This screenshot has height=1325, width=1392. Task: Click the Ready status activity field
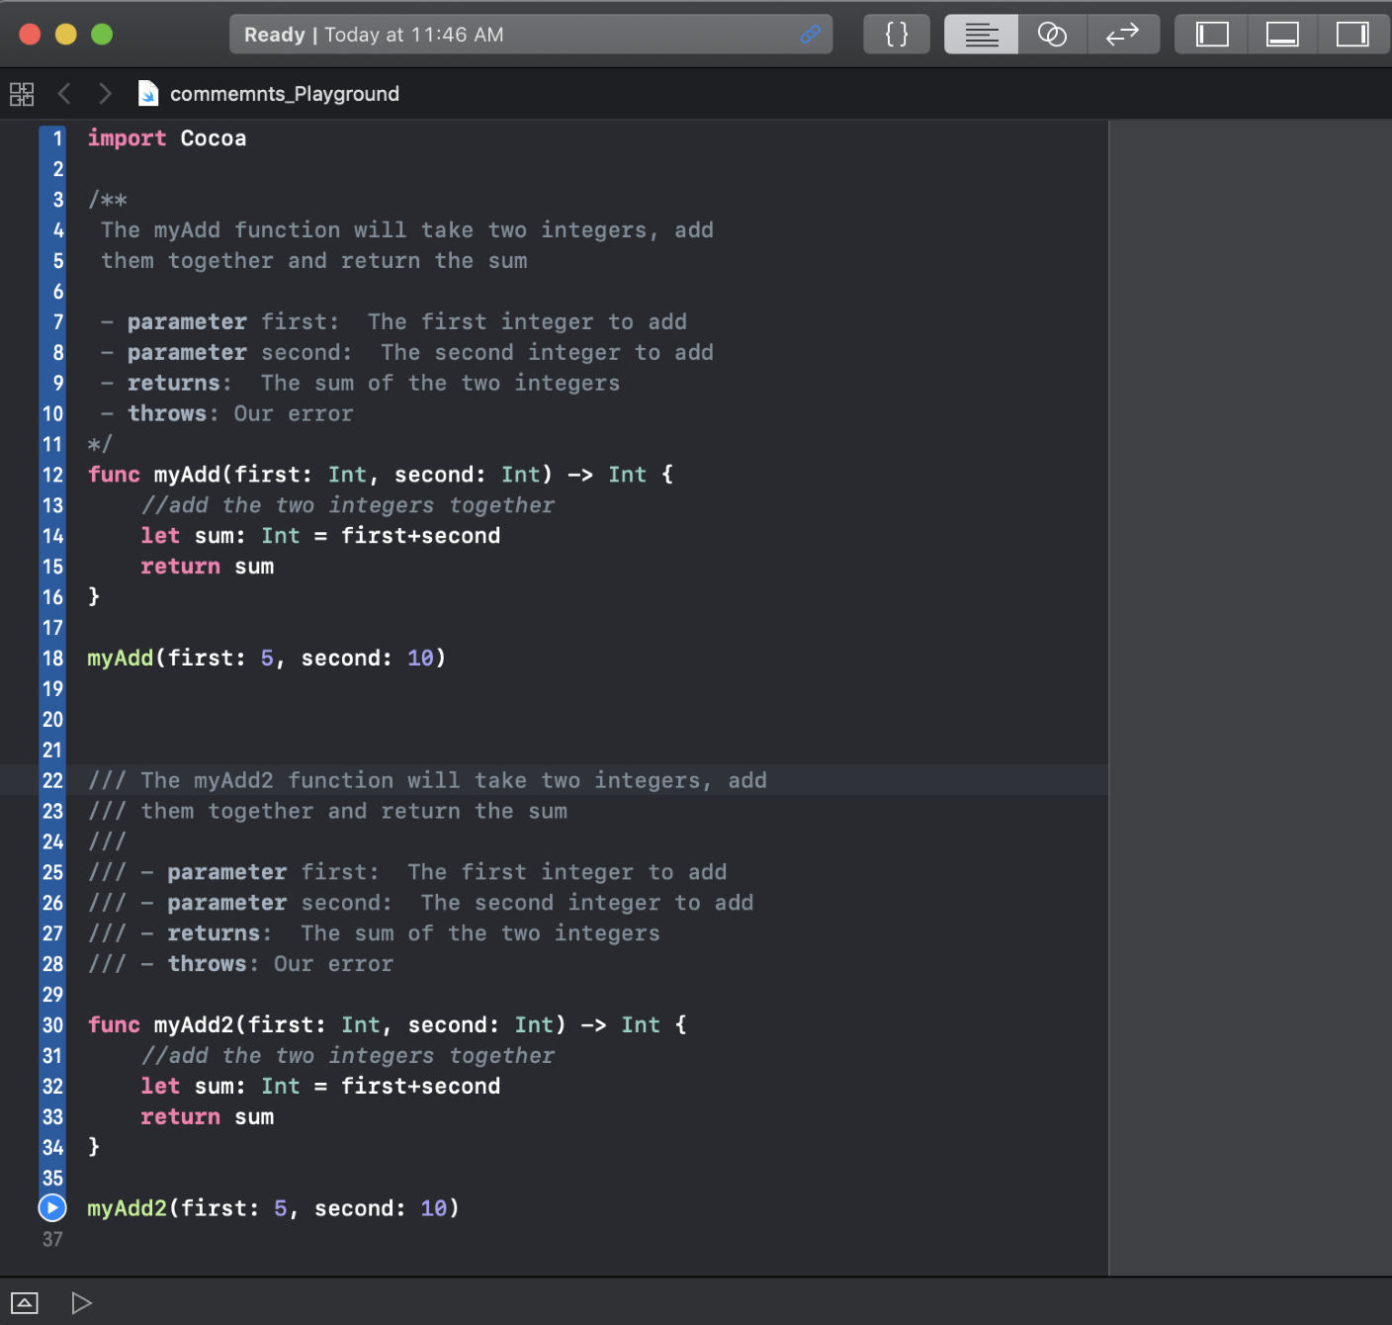point(531,35)
